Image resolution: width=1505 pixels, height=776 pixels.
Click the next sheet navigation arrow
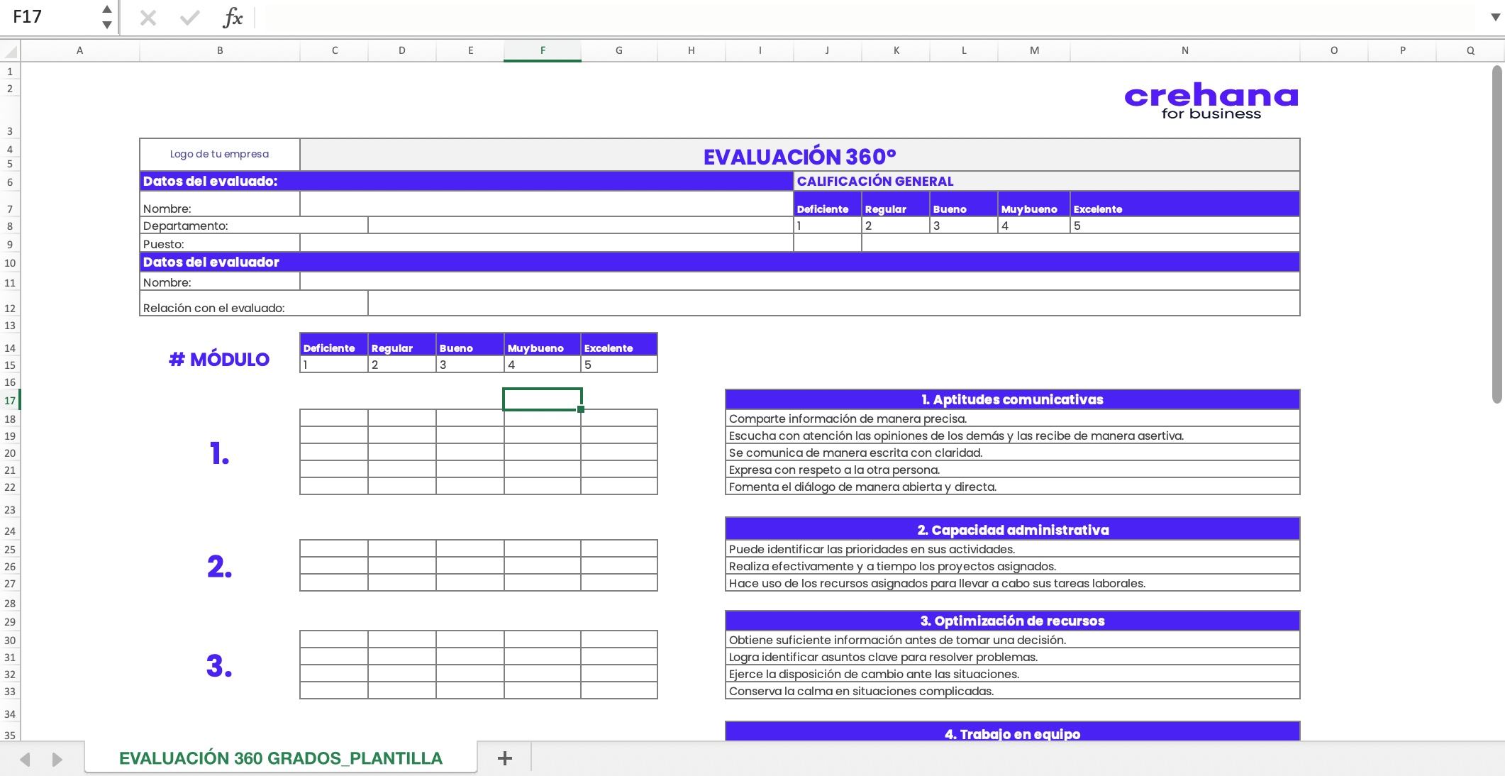[57, 758]
